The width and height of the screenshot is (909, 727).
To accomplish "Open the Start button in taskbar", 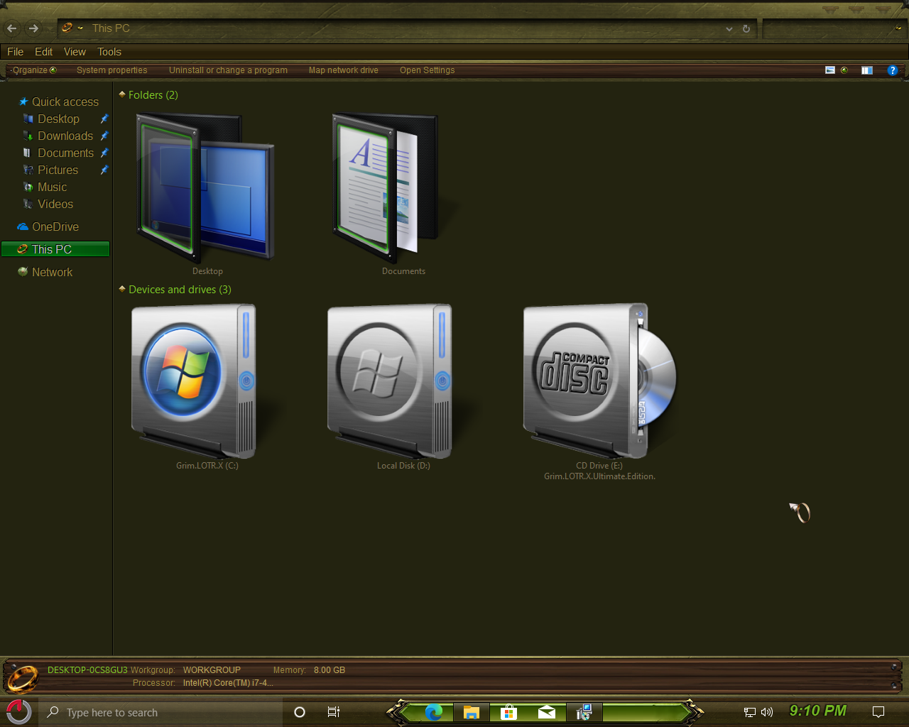I will (x=18, y=711).
